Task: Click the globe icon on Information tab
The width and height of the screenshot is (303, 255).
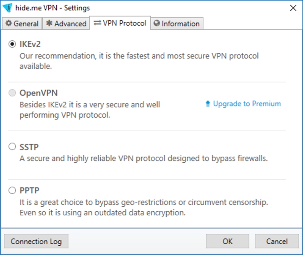Action: point(157,23)
